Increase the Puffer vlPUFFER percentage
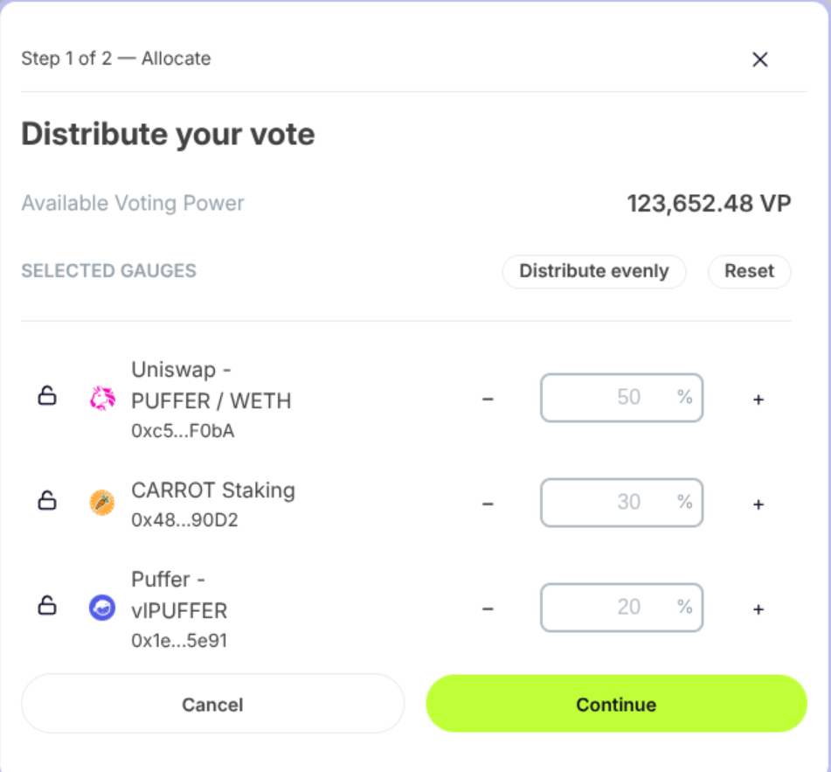 pyautogui.click(x=758, y=607)
